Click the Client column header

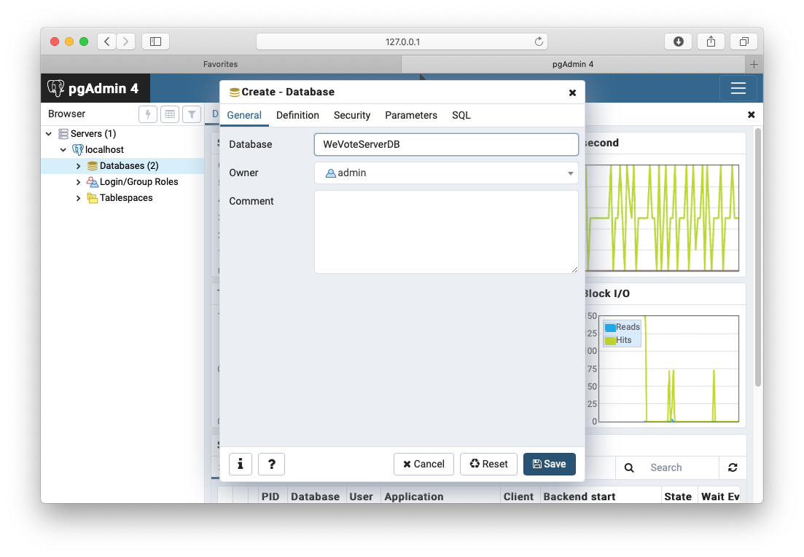[518, 497]
